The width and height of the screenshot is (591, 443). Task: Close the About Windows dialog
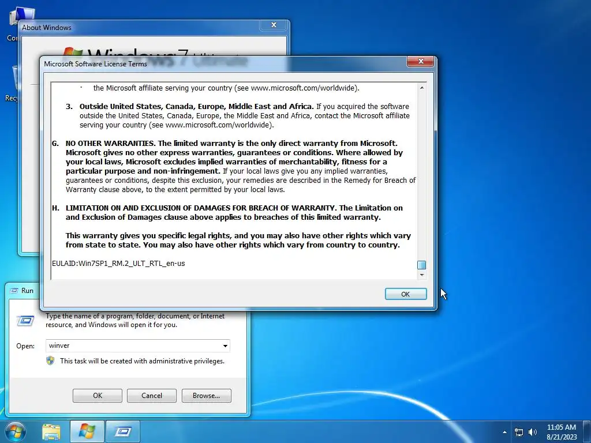(274, 25)
